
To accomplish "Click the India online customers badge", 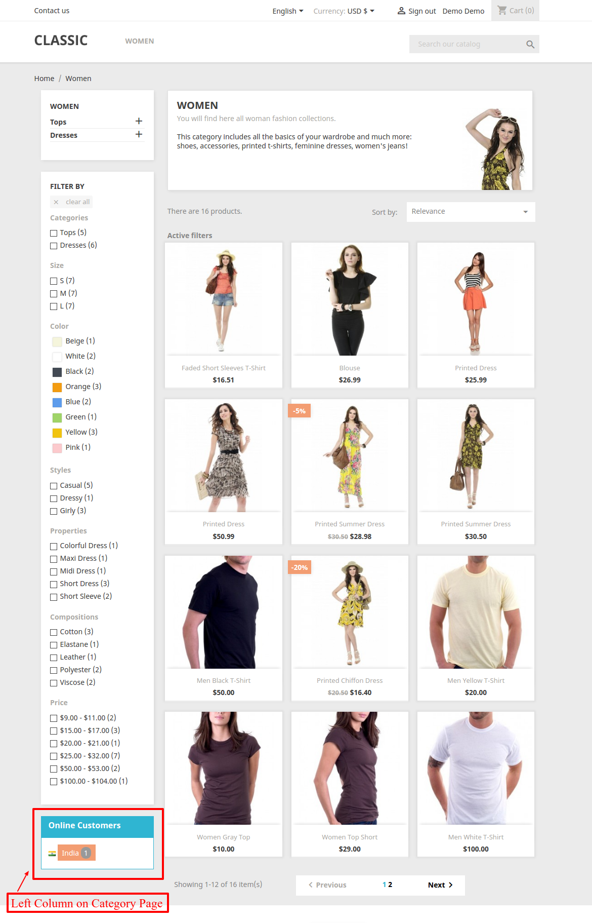I will coord(76,853).
